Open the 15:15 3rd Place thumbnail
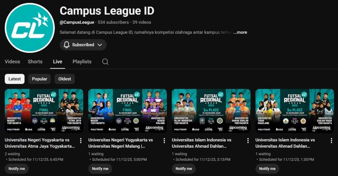Screen dimensions: 338x176 tap(211, 111)
